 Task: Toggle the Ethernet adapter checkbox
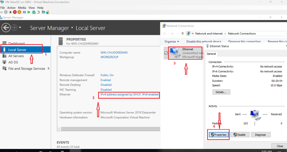point(166,53)
